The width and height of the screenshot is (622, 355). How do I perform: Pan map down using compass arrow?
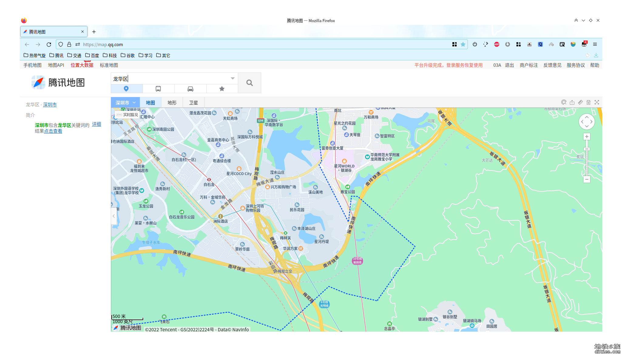pyautogui.click(x=587, y=126)
